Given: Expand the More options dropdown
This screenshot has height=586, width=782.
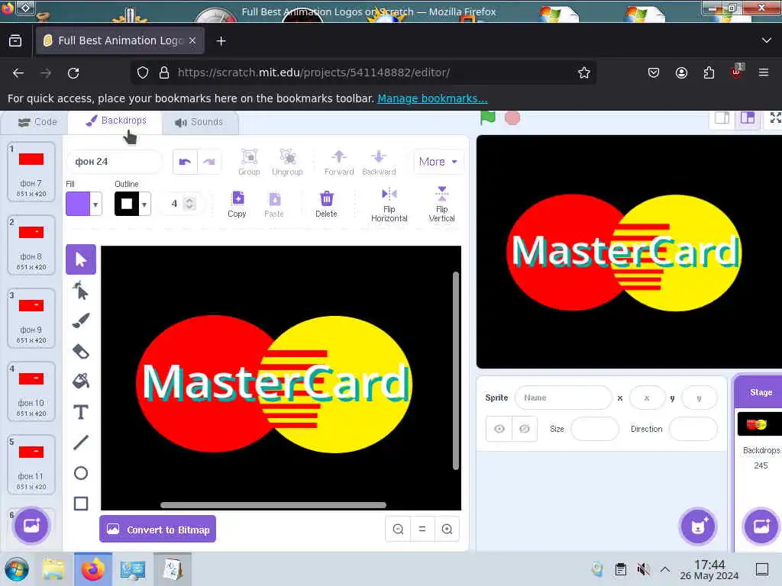Looking at the screenshot, I should (438, 162).
